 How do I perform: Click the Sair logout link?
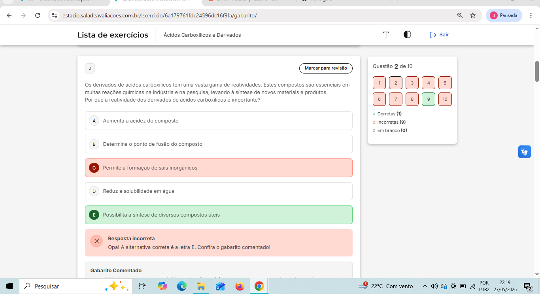[x=439, y=35]
